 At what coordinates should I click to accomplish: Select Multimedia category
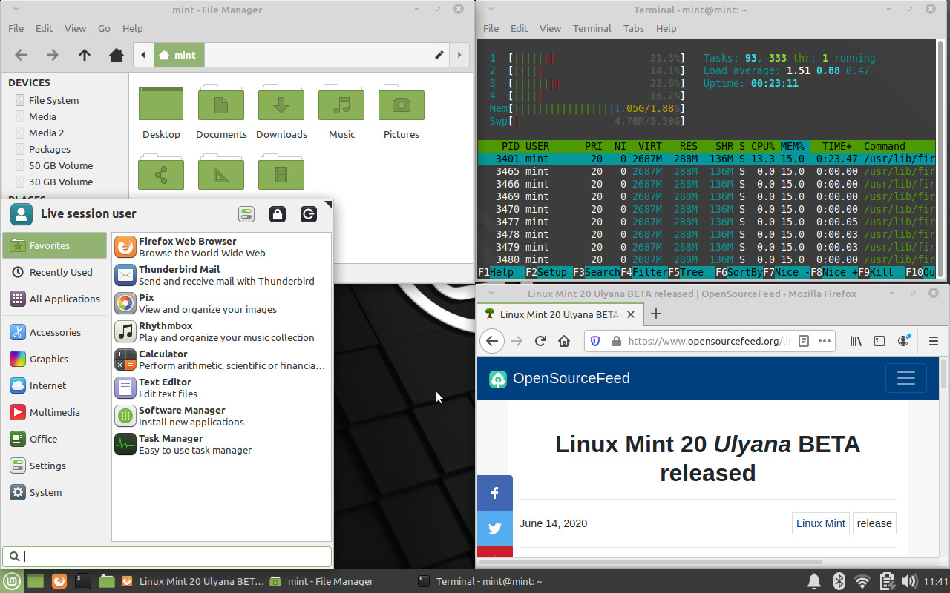tap(55, 412)
